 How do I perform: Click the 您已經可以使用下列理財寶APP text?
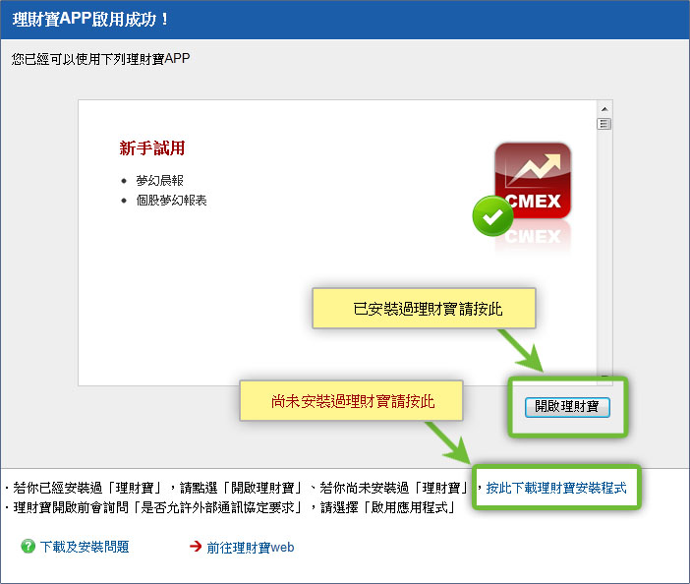click(100, 59)
